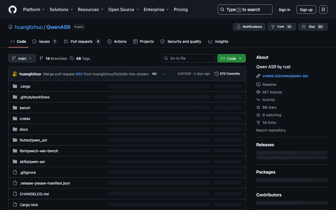Image resolution: width=336 pixels, height=210 pixels.
Task: Open the Cargo.lock file
Action: [29, 205]
